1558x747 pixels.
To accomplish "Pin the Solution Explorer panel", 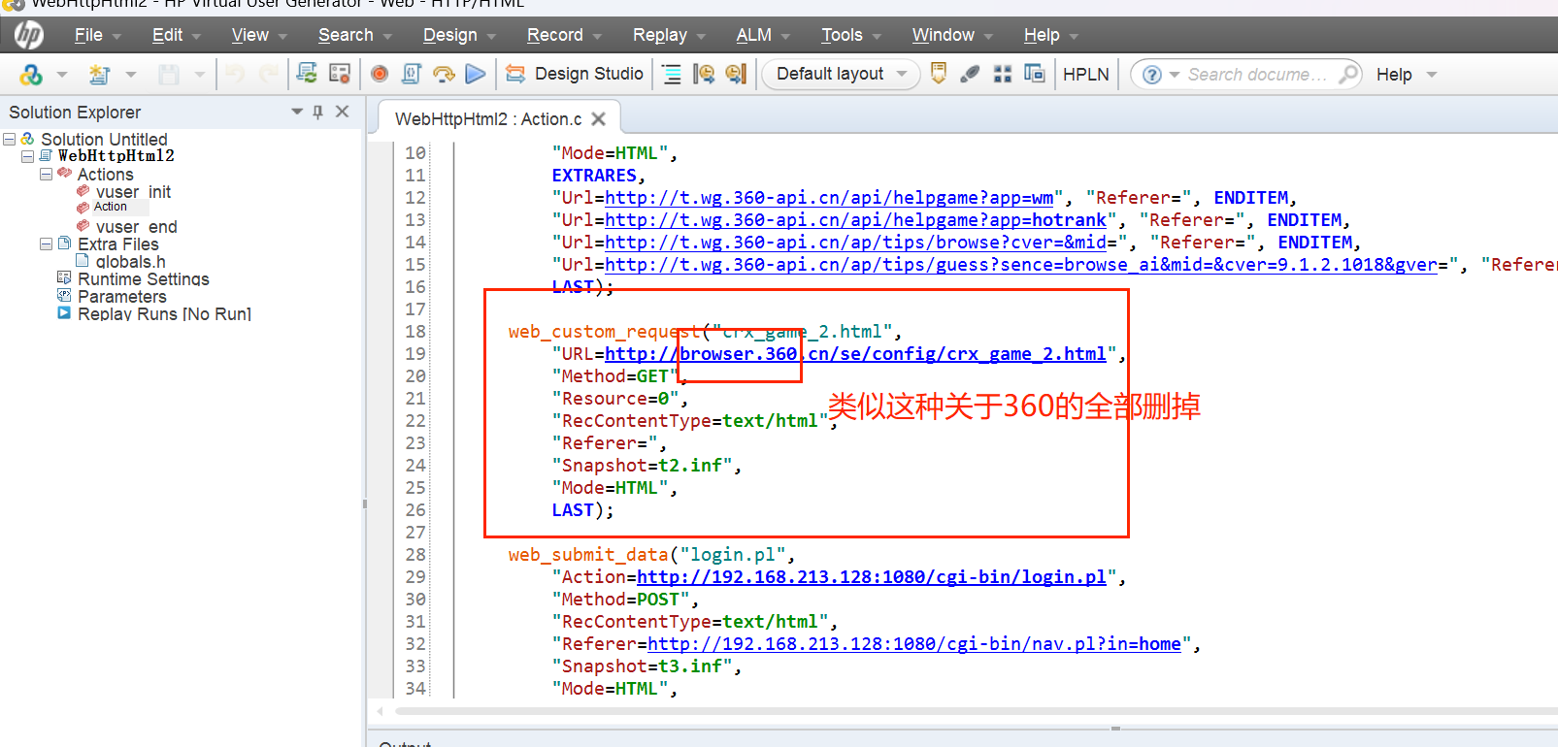I will click(x=318, y=112).
